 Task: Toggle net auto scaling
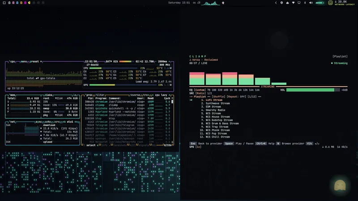point(47,121)
